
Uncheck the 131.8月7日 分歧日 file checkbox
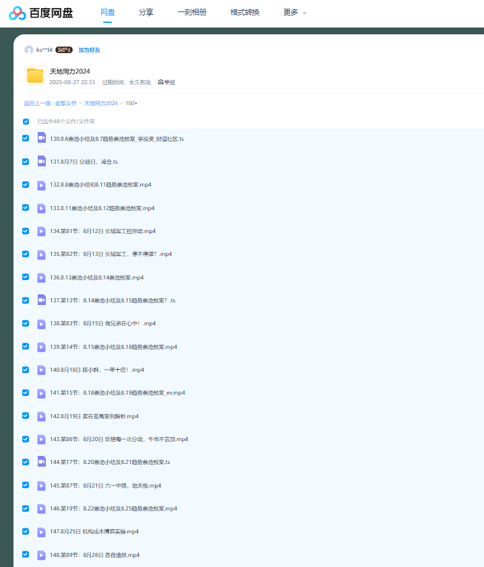(x=26, y=162)
